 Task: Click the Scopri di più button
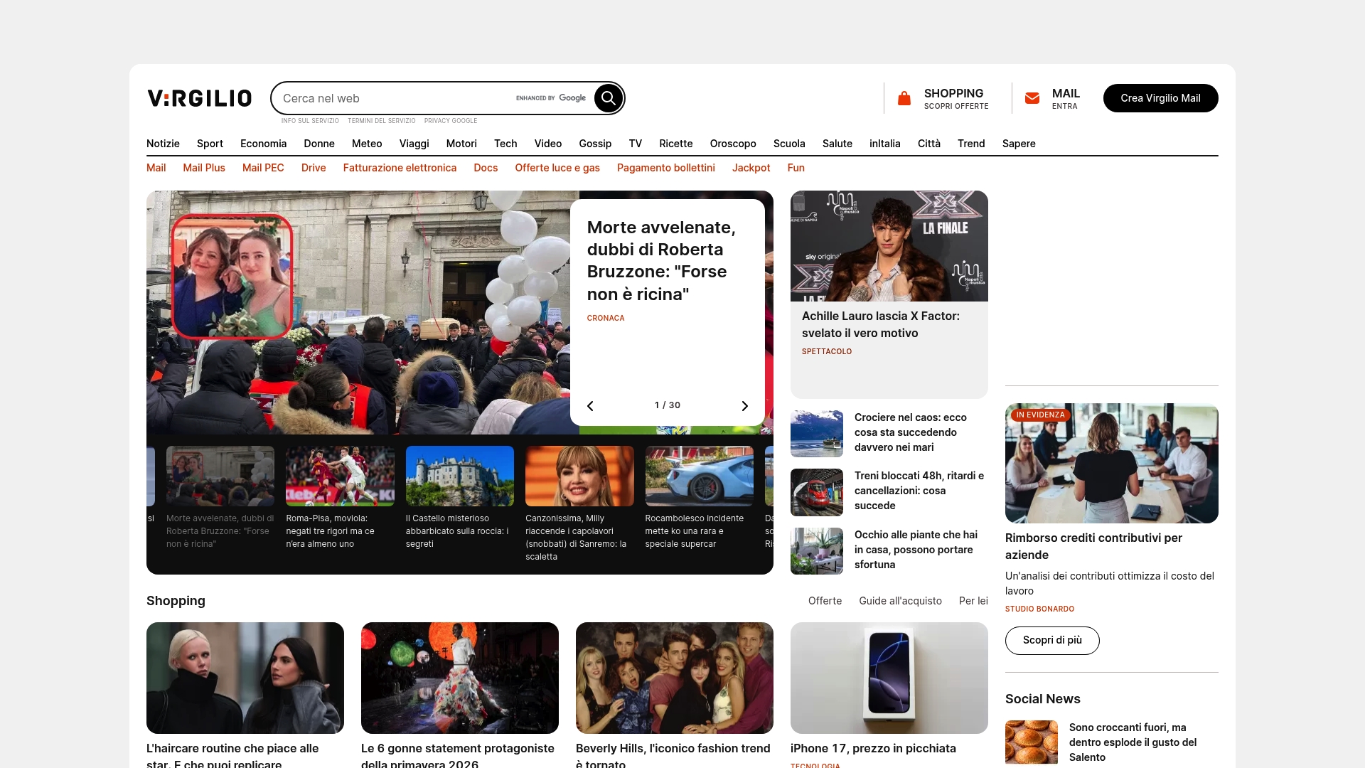[1052, 640]
